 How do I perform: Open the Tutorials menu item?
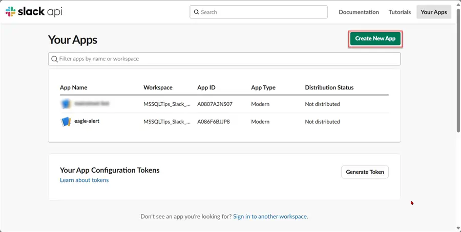coord(400,12)
